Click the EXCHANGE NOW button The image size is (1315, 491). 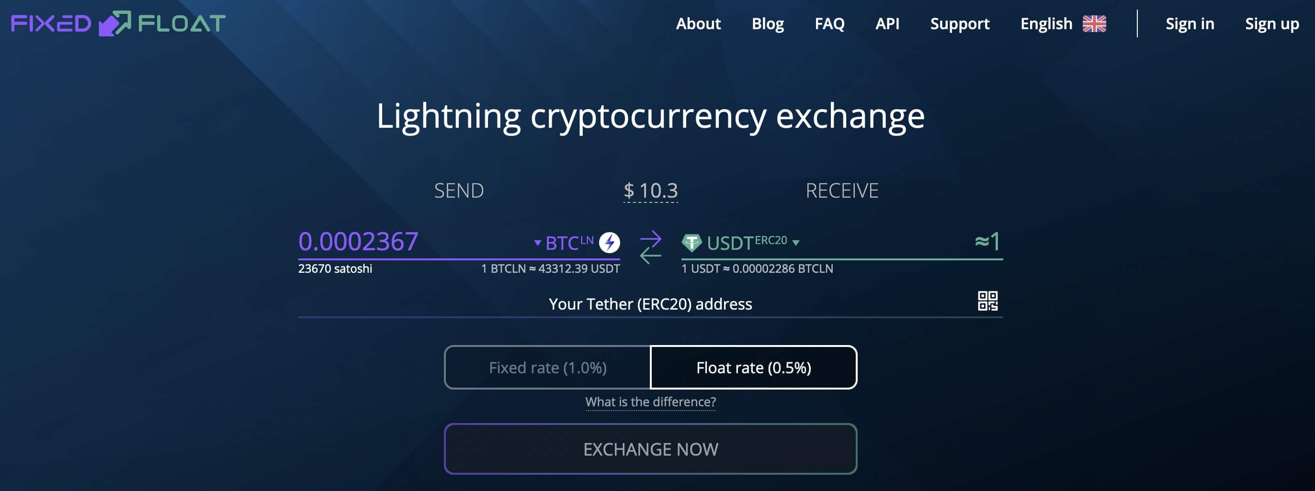click(x=650, y=449)
